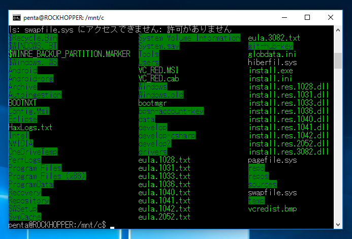This screenshot has width=352, height=239.
Task: Click the Android-org directory name
Action: click(x=31, y=78)
